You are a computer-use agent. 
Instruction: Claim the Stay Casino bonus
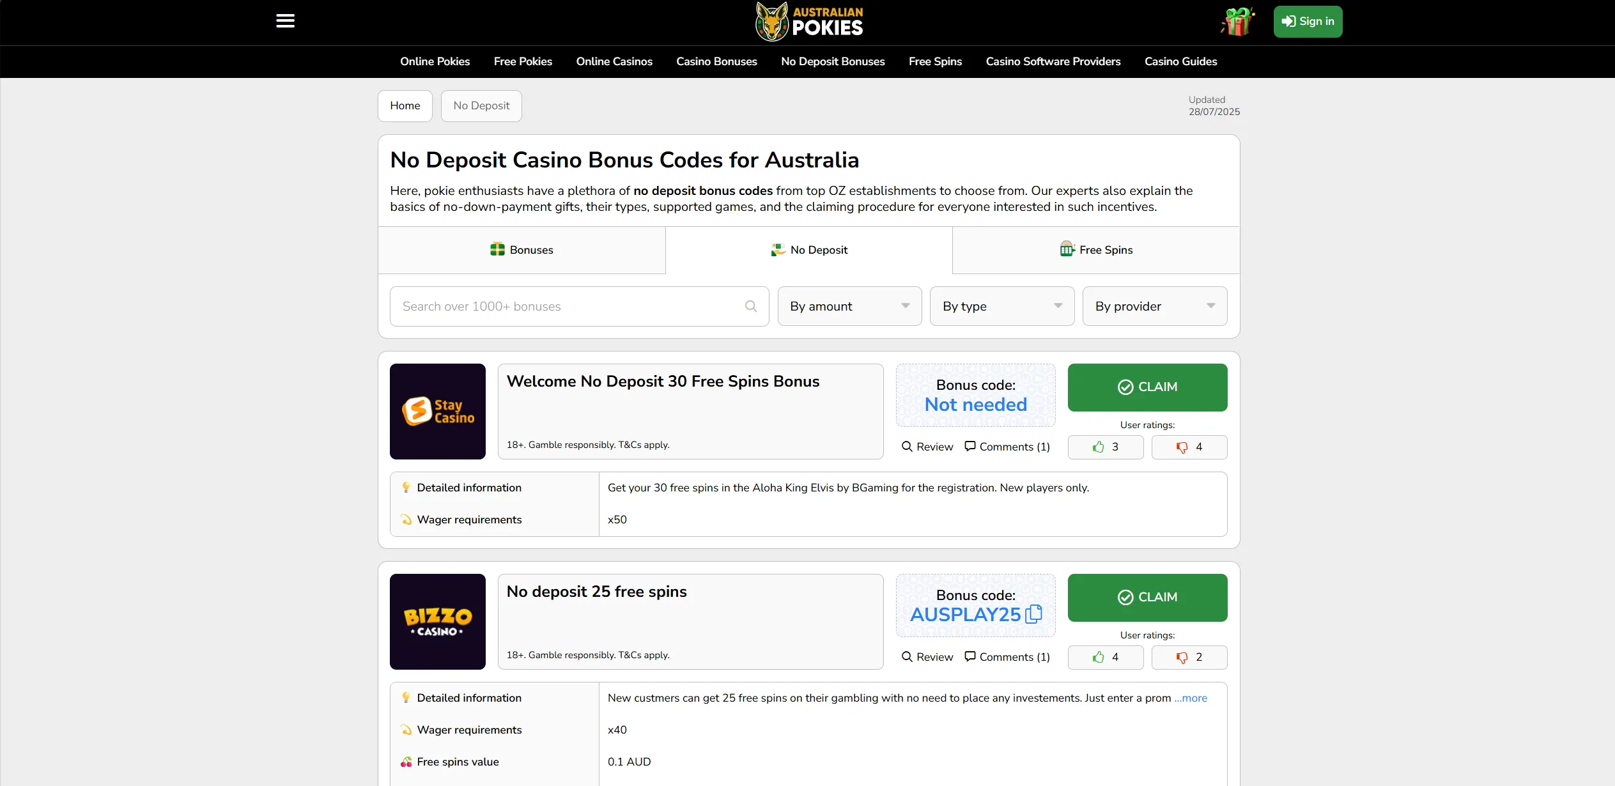[1147, 387]
